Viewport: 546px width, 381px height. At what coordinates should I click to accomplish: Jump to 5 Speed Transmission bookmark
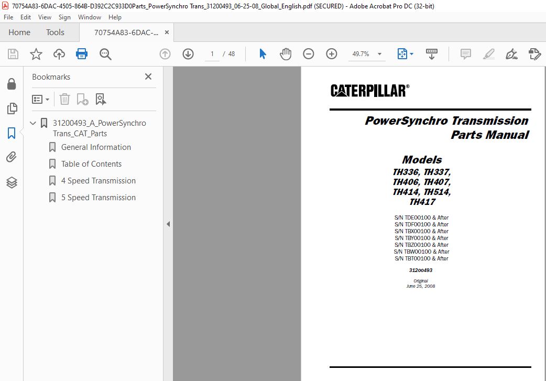click(99, 198)
